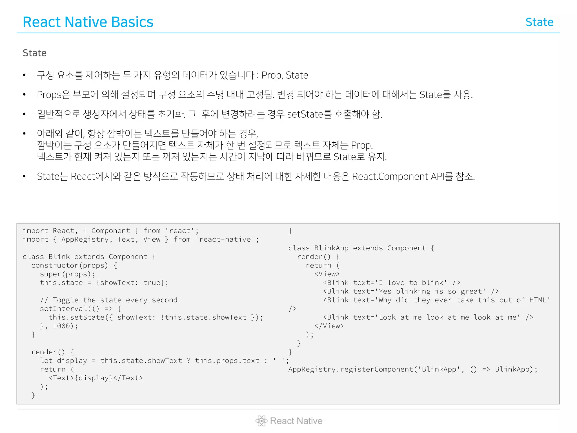The width and height of the screenshot is (577, 433).
Task: Click the bullet ending with 'Prop, State'
Action: 172,75
